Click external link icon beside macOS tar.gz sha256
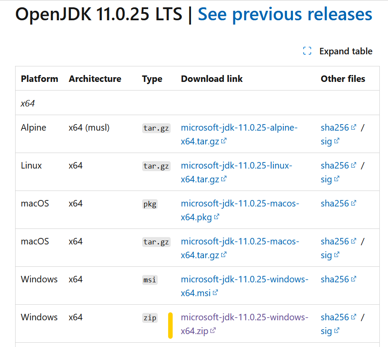 coord(353,241)
